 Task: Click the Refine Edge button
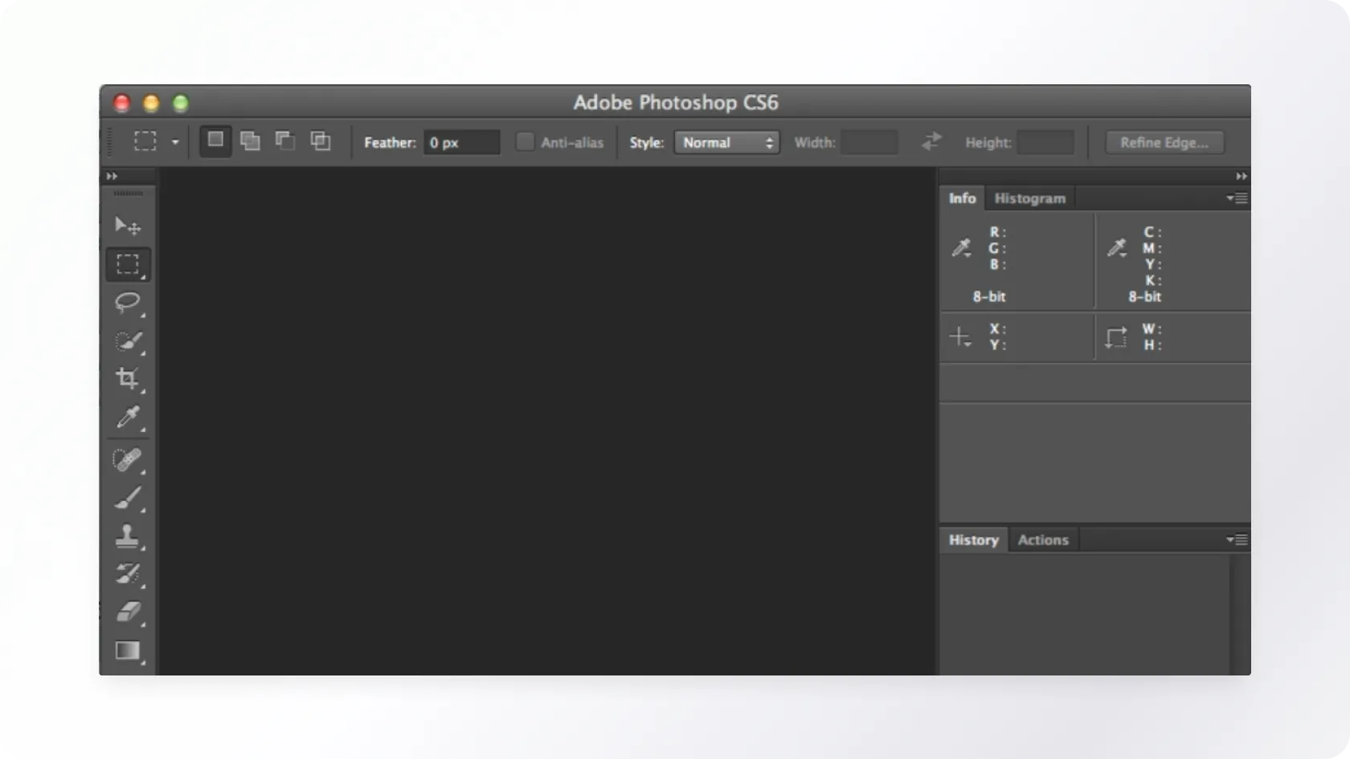tap(1164, 143)
